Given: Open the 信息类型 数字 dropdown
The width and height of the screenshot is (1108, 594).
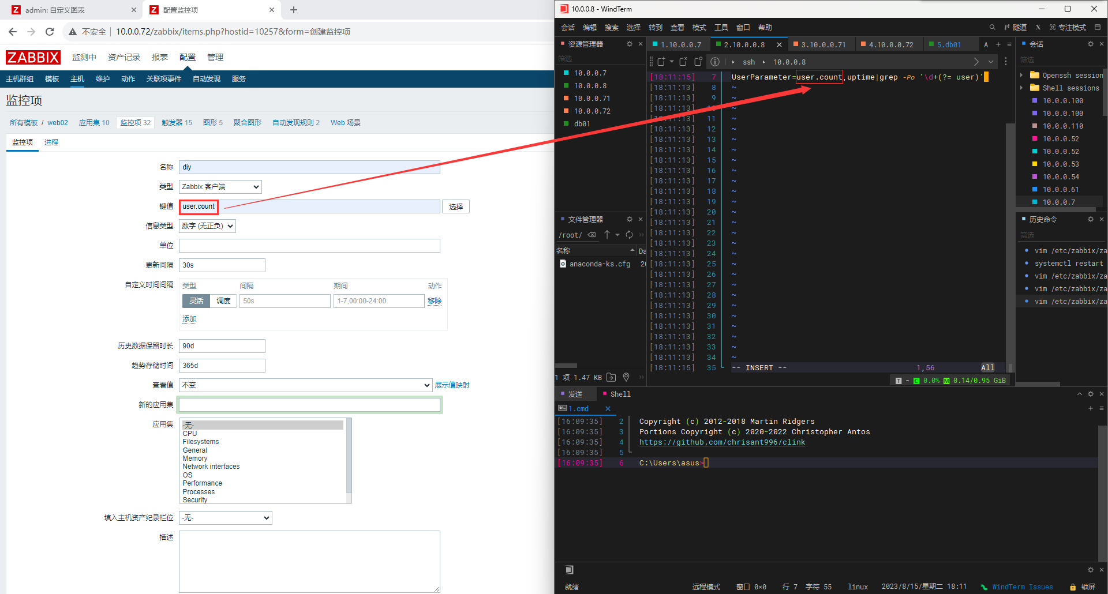Looking at the screenshot, I should tap(207, 226).
